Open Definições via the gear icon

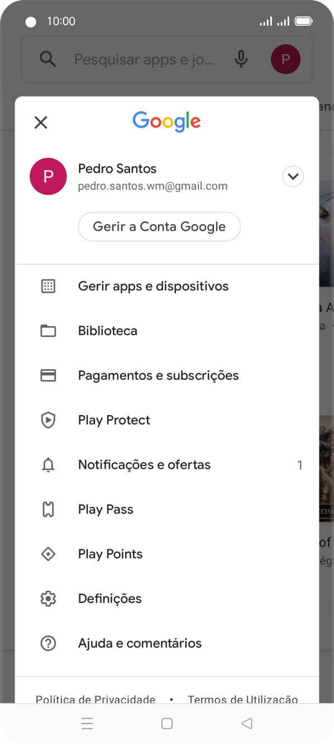[49, 599]
